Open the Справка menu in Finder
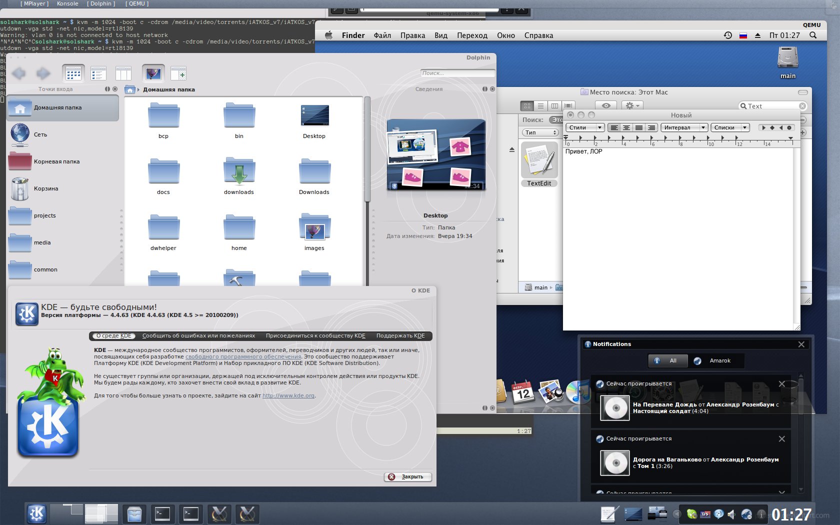The width and height of the screenshot is (840, 525). (x=538, y=35)
